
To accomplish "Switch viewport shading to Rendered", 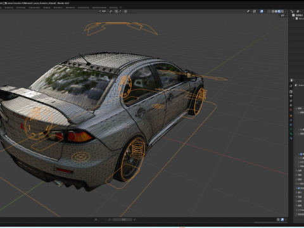I will pos(282,11).
